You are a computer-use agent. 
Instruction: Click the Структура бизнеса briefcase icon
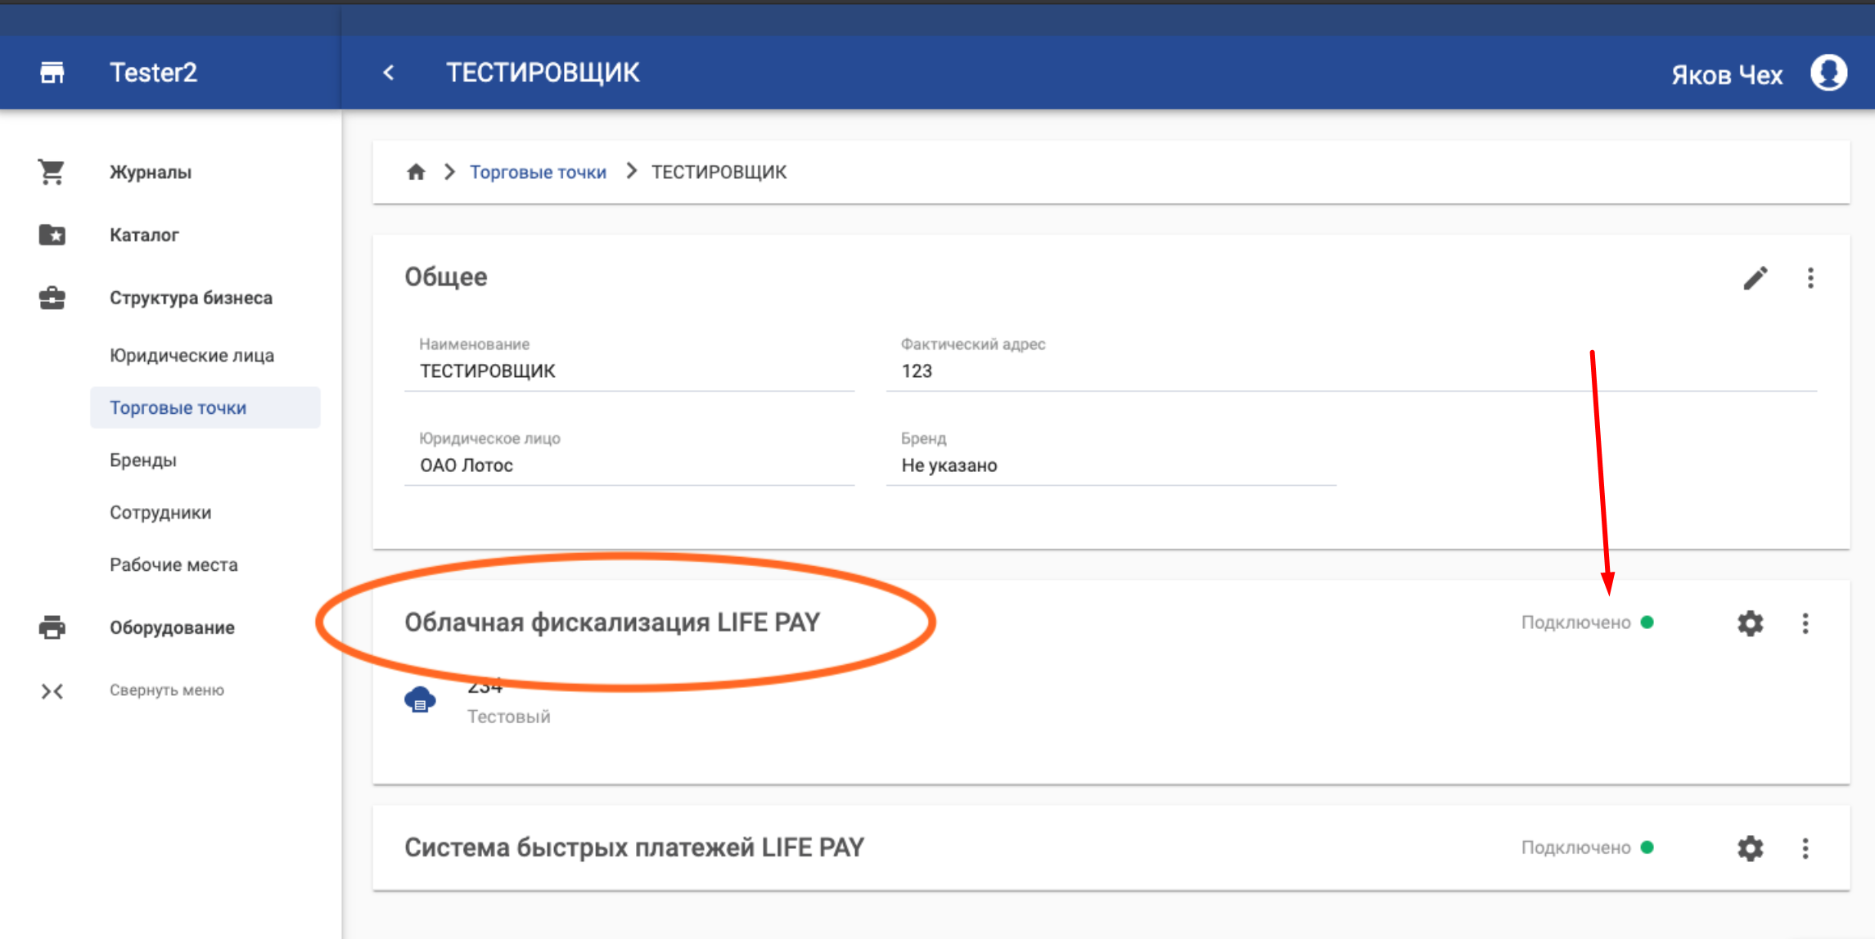coord(52,298)
